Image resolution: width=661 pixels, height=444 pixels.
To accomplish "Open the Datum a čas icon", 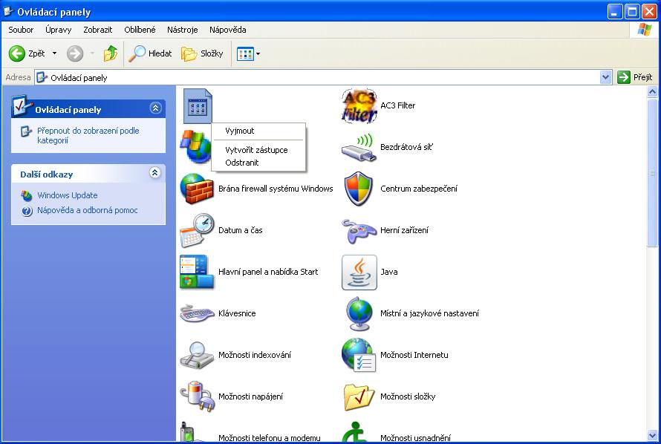I will click(198, 231).
